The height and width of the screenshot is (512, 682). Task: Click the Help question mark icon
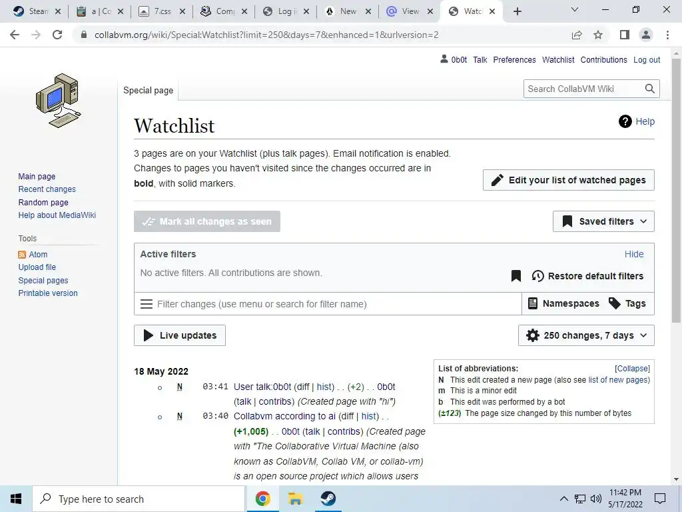(625, 121)
